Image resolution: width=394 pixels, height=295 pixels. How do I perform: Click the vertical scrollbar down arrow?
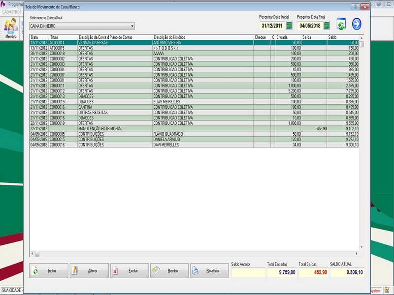pyautogui.click(x=361, y=247)
